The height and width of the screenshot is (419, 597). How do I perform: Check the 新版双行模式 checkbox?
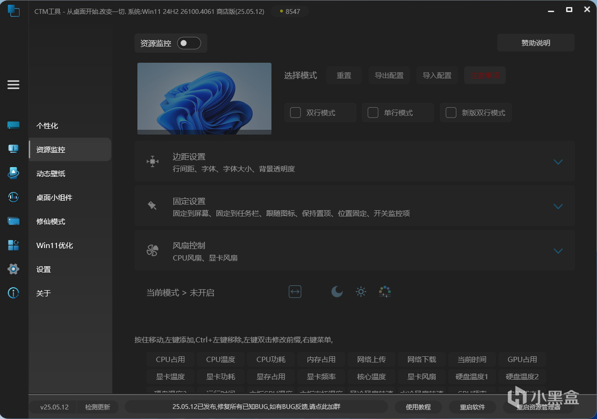click(451, 113)
